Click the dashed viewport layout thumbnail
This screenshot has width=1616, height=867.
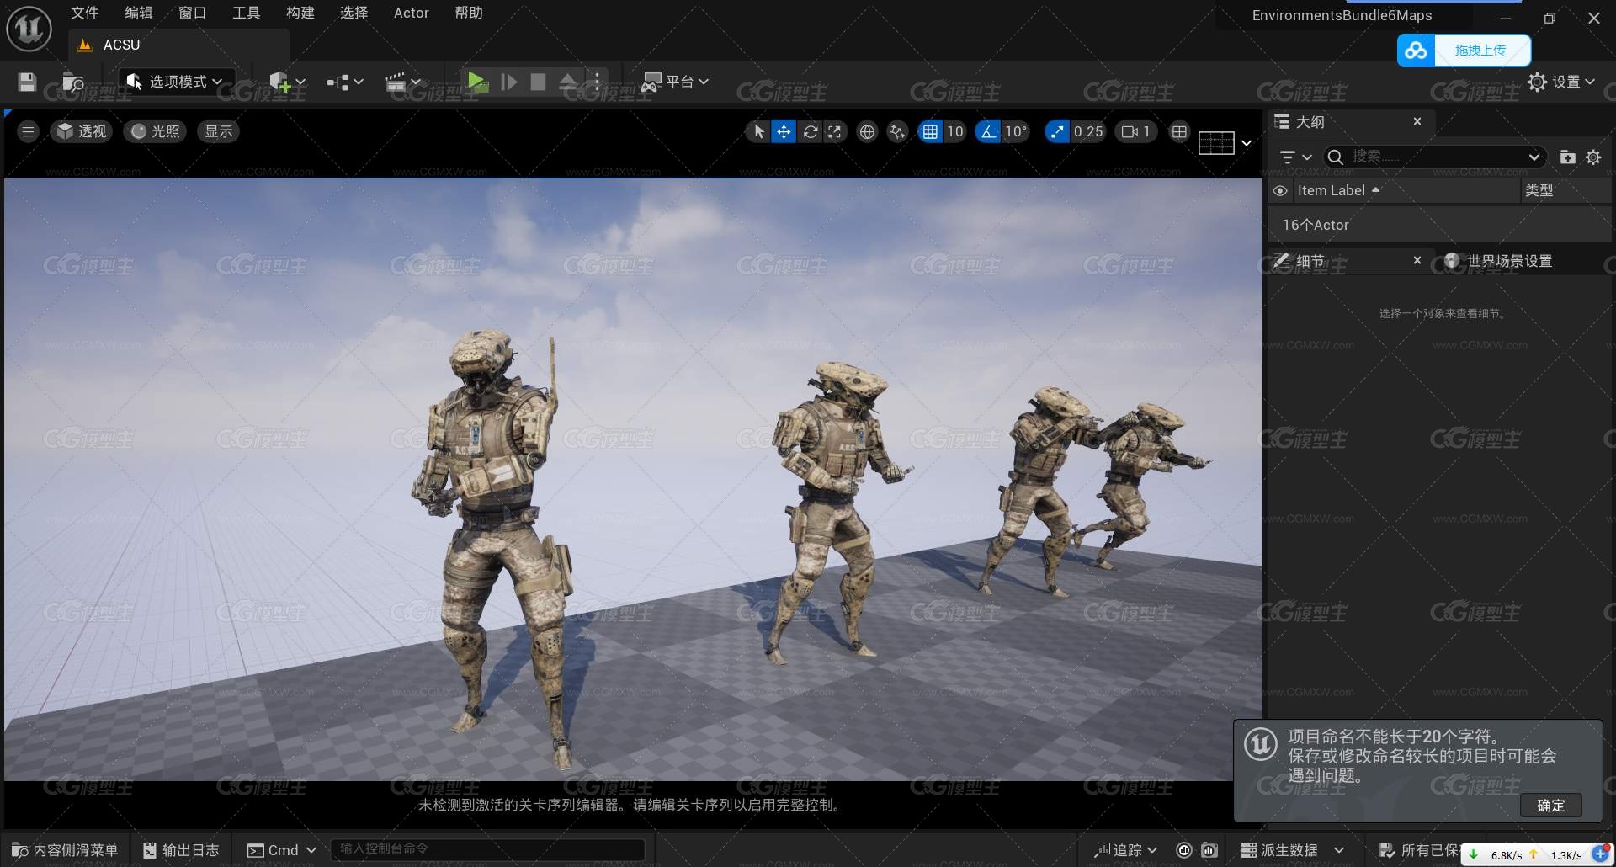pos(1216,143)
